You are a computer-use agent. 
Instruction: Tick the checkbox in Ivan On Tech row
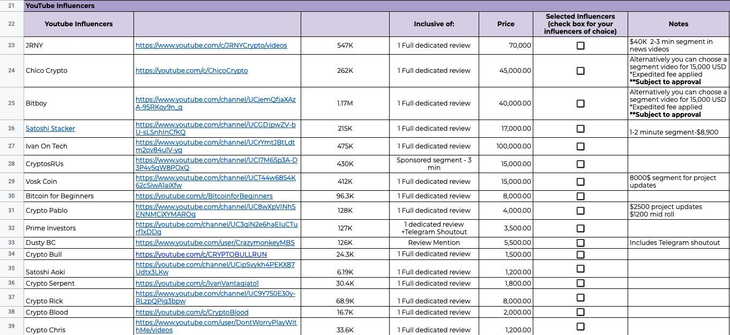(580, 146)
